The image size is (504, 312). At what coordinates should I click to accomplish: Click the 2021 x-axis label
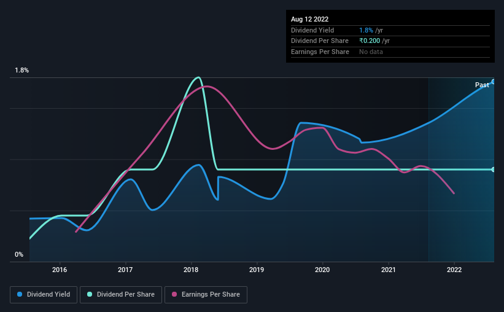[388, 270]
